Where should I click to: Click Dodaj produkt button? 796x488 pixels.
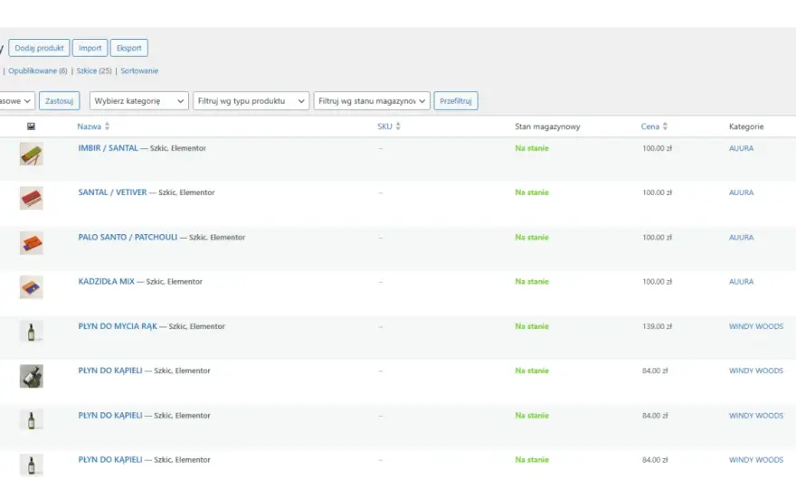point(39,48)
